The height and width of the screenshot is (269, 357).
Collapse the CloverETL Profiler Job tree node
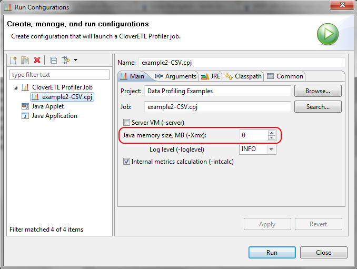(16, 88)
